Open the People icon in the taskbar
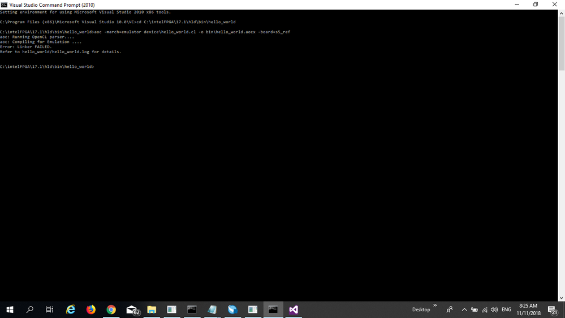Viewport: 565px width, 318px height. [449, 310]
